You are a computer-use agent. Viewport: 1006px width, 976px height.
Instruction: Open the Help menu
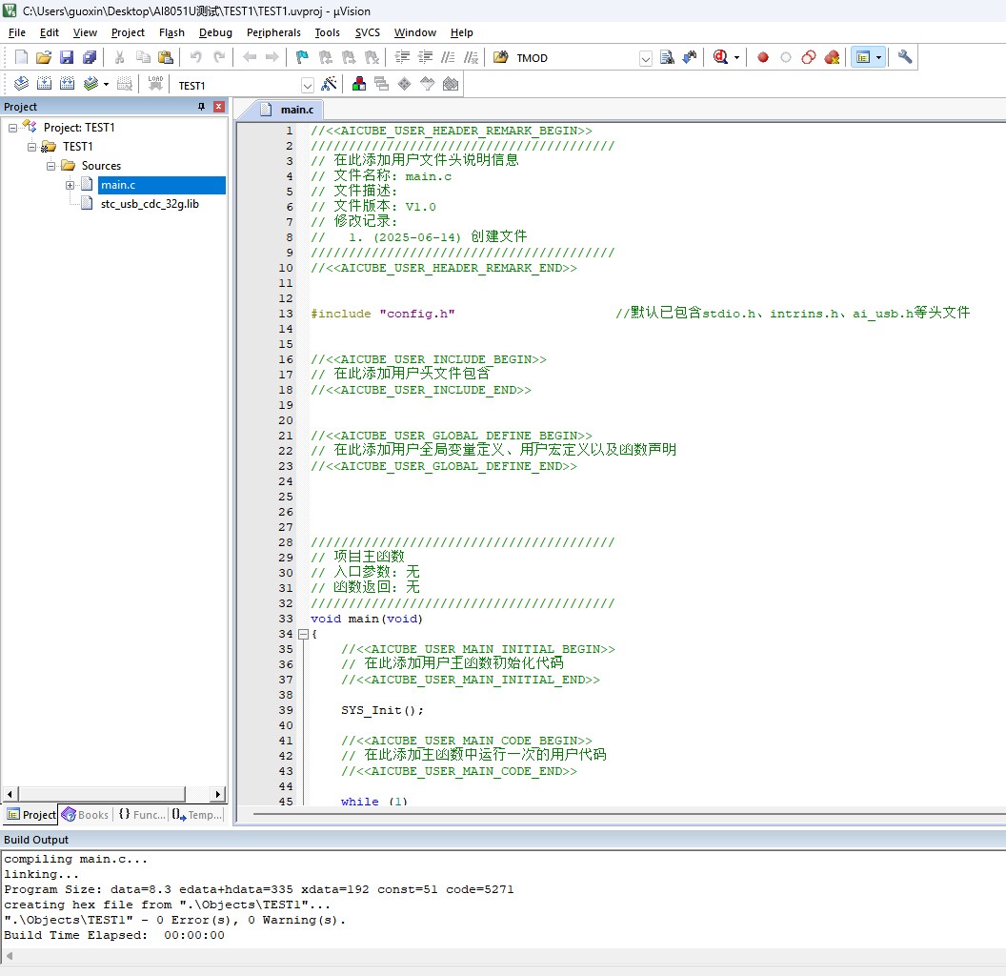coord(461,32)
